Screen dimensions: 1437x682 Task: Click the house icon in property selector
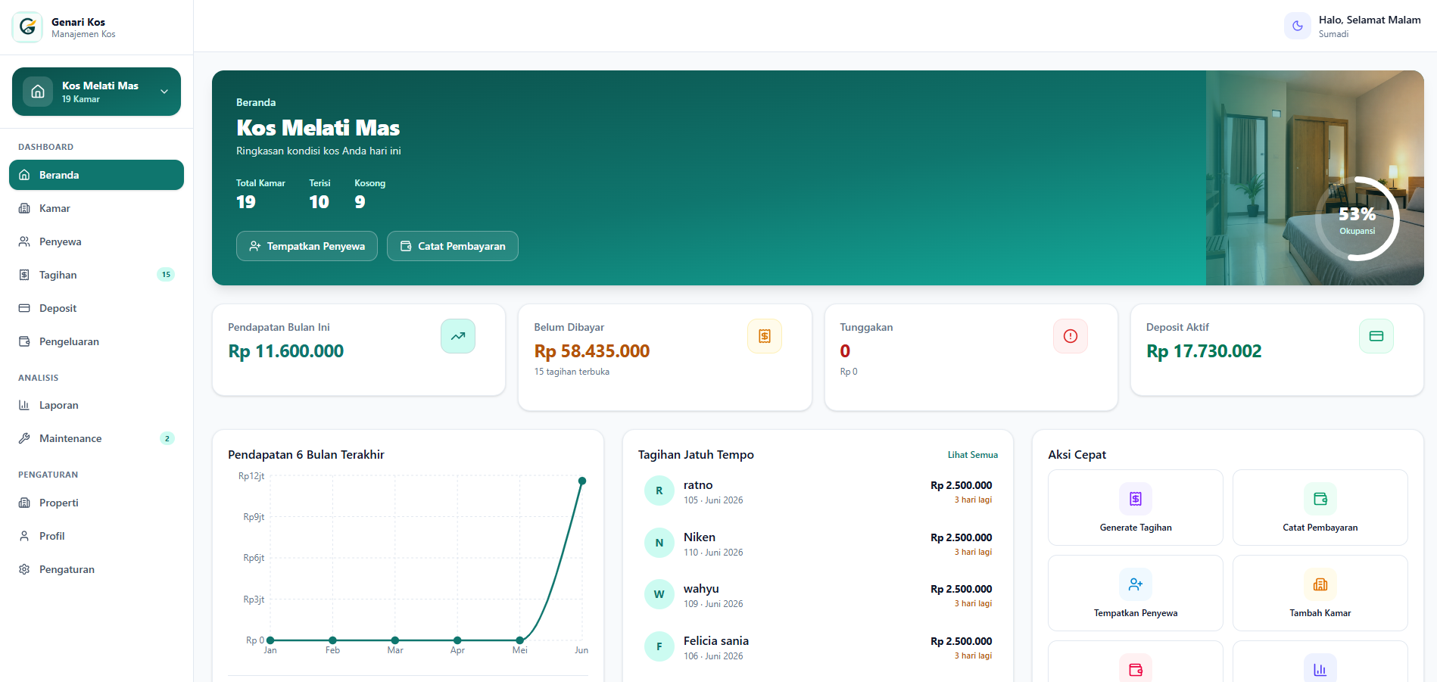(38, 92)
